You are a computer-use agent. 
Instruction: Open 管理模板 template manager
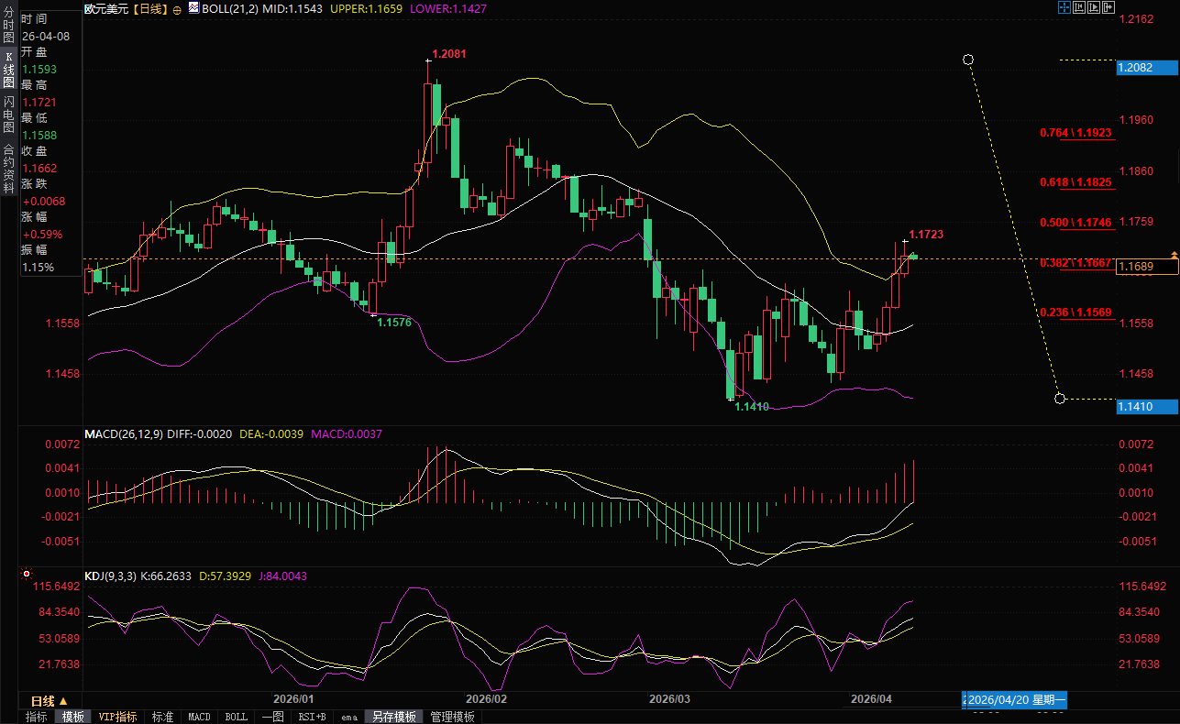tap(452, 717)
